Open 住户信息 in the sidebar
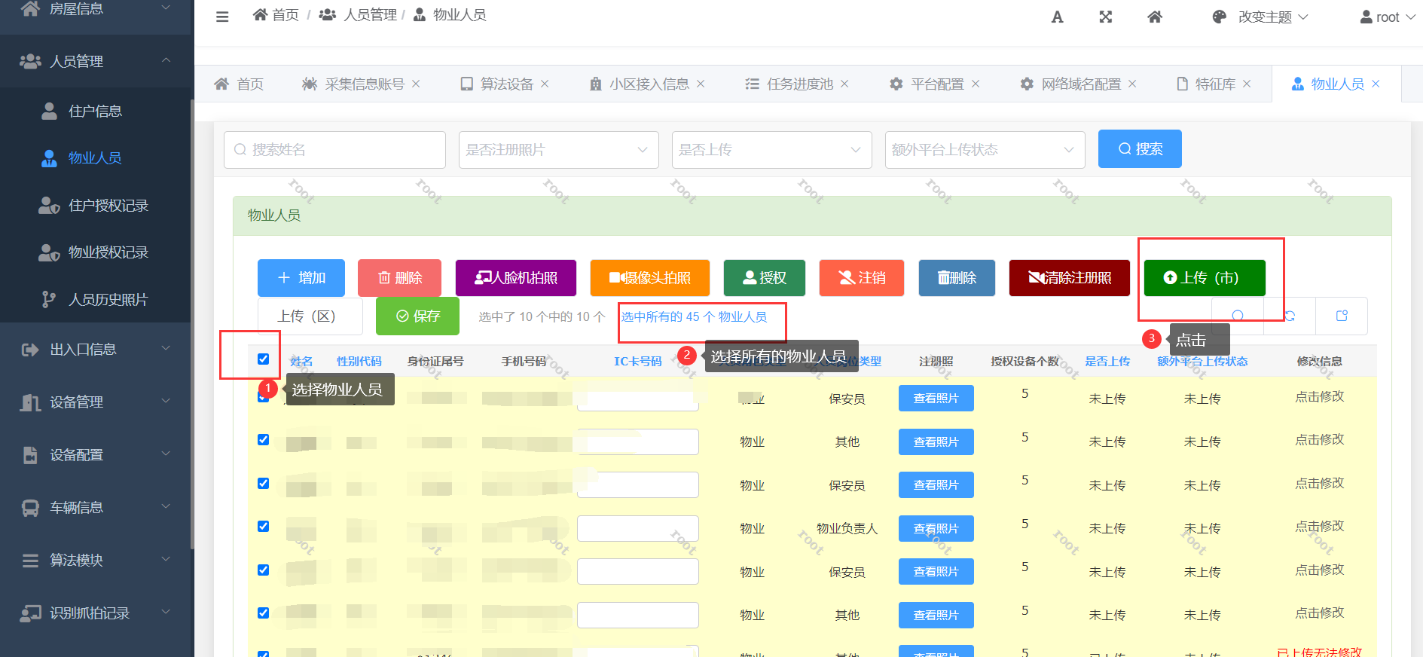The height and width of the screenshot is (657, 1423). (95, 112)
